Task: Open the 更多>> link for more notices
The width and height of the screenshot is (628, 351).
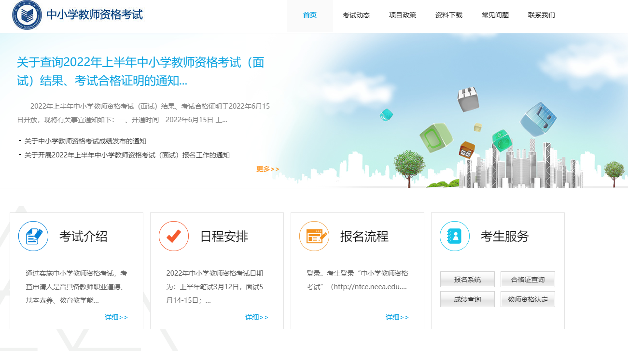Action: tap(266, 169)
